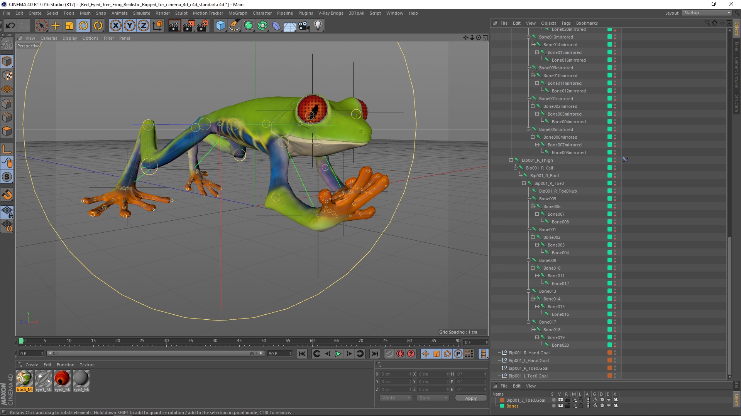Open Edit Render Settings icon
Viewport: 741px width, 416px height.
(203, 26)
